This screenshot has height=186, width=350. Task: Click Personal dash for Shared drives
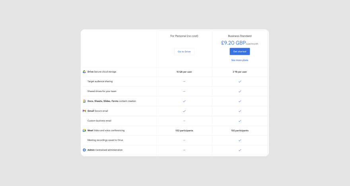184,91
